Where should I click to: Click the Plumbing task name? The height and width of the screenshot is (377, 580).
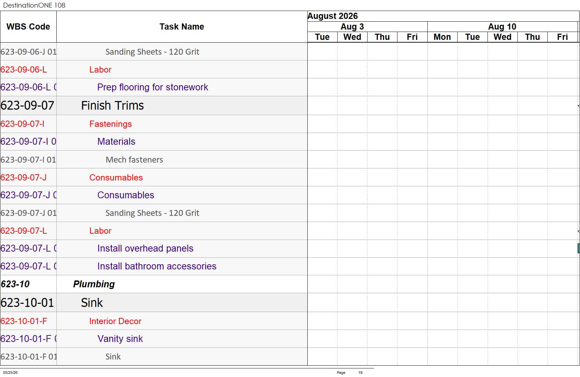click(x=94, y=284)
